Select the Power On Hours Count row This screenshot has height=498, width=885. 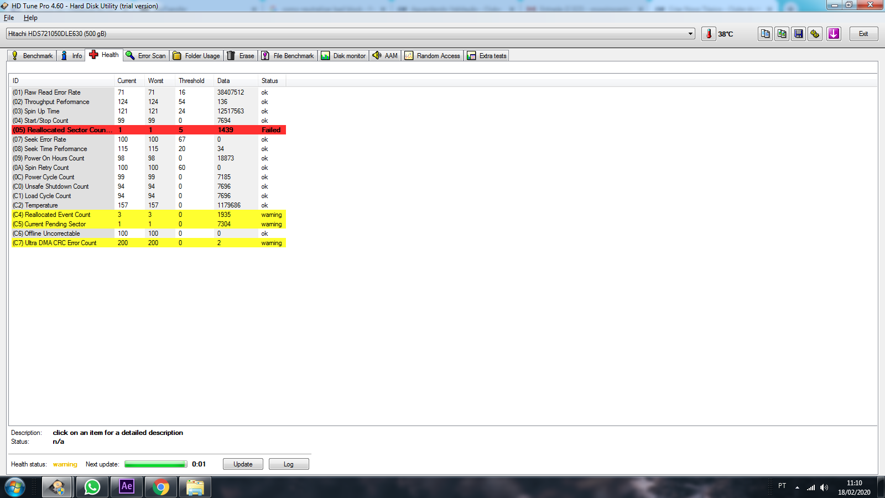tap(149, 158)
